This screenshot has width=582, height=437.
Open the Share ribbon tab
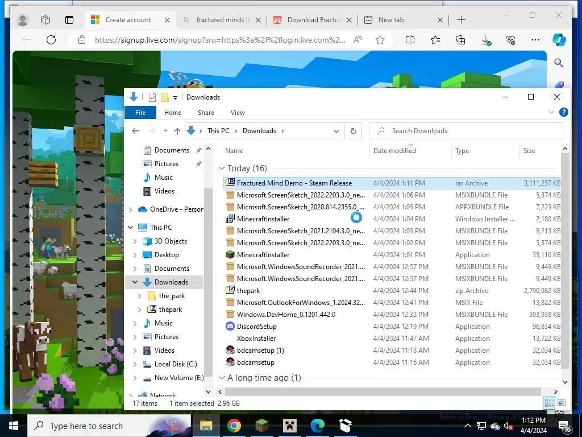pyautogui.click(x=206, y=113)
